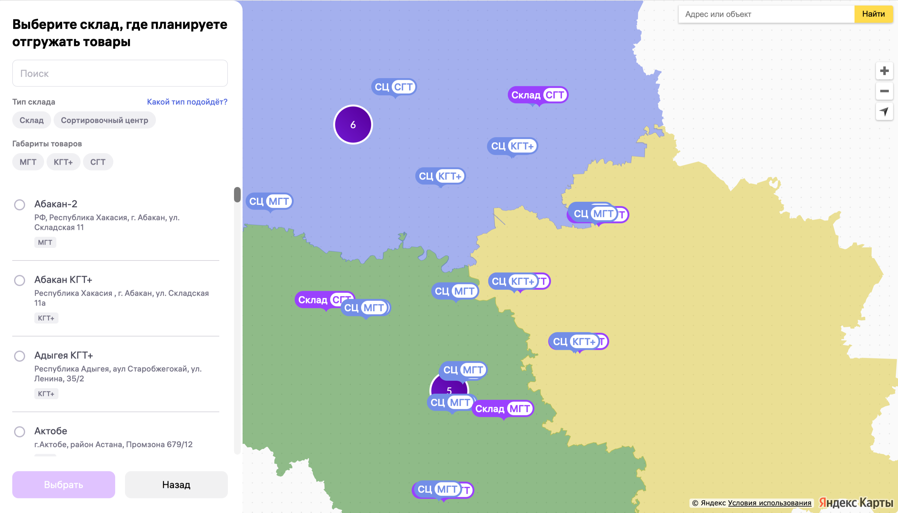Click the Актобе warehouse name

[x=51, y=431]
